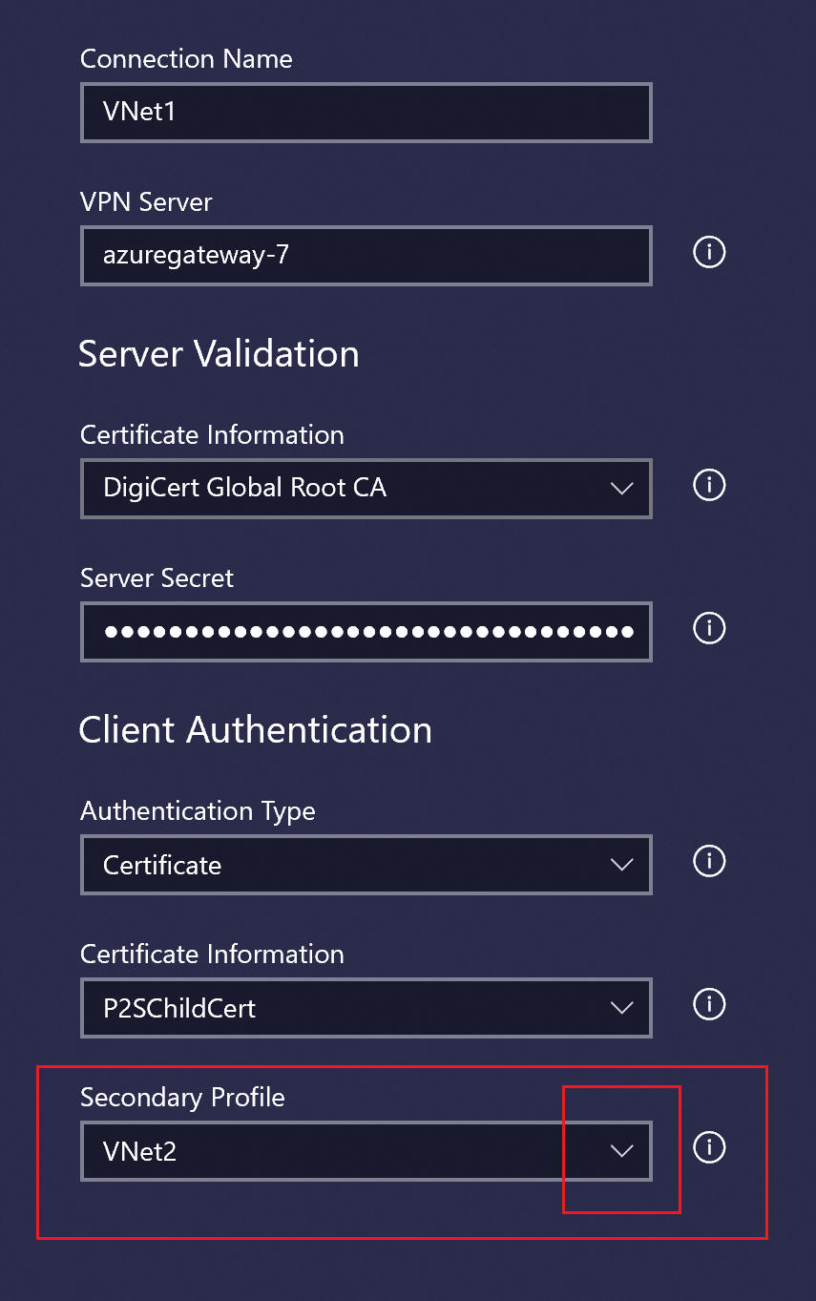Click the VPN Server field with azuregateway-7
This screenshot has width=816, height=1301.
[x=366, y=256]
